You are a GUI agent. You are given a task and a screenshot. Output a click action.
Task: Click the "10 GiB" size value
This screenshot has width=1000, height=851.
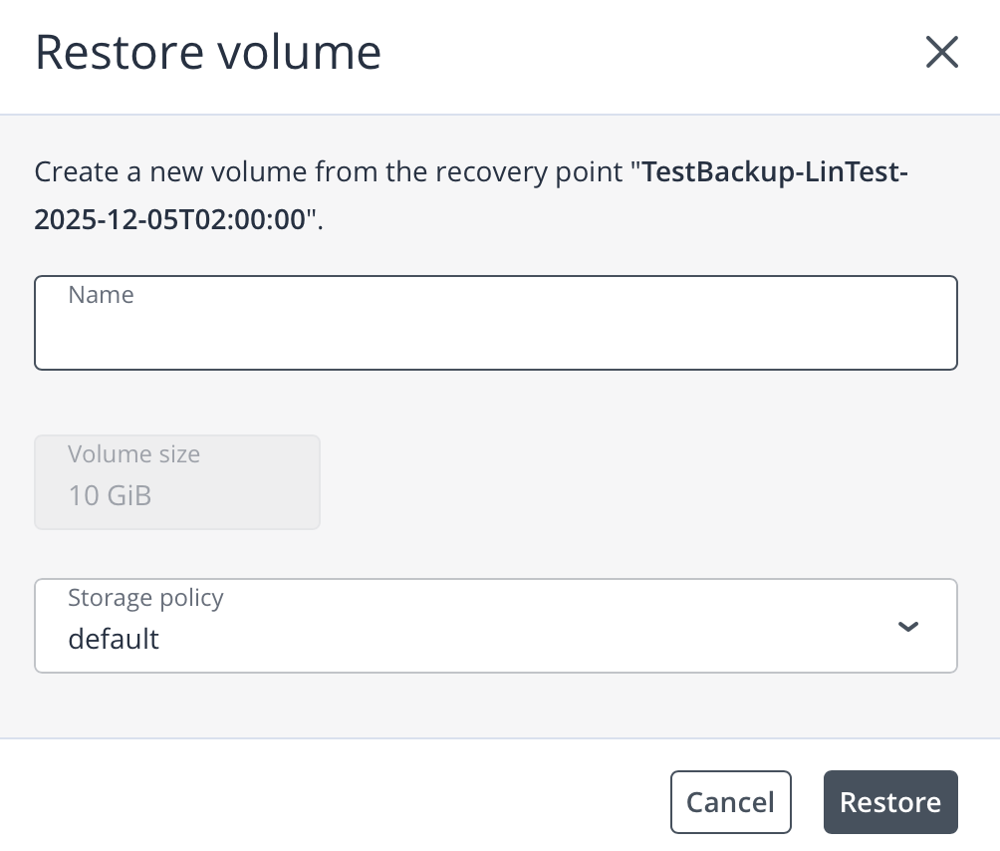(110, 495)
